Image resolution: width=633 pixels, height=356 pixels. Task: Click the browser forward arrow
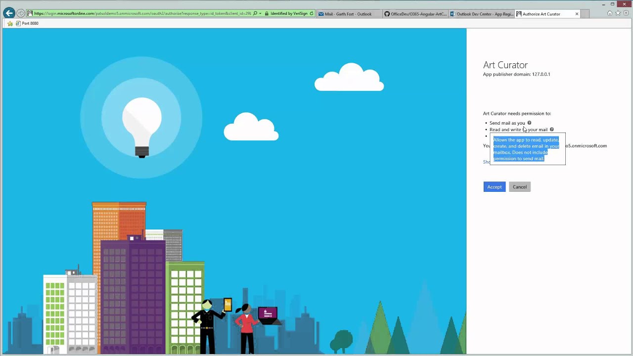21,13
